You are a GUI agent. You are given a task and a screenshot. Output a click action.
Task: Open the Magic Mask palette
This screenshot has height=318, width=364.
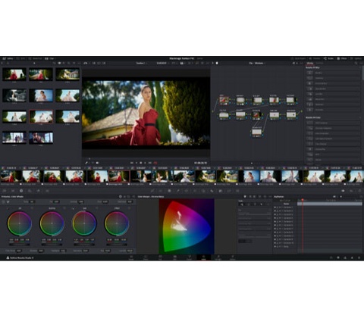[x=204, y=191]
